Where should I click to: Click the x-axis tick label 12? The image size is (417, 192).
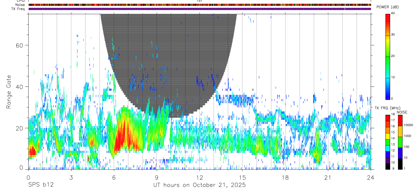click(x=199, y=177)
